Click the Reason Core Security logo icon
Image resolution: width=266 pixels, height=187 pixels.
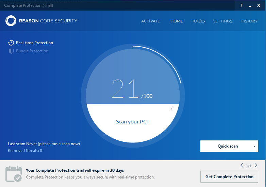[x=11, y=21]
